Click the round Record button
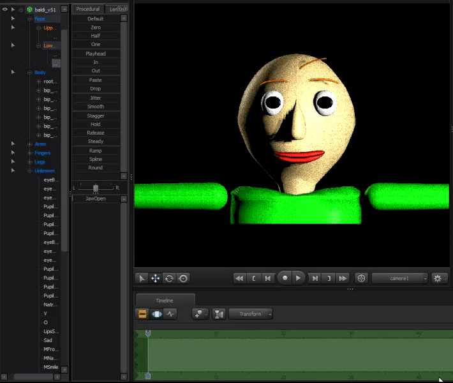Screen dimensions: 453x383 [x=285, y=278]
